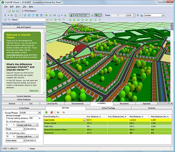Open the Green space dropdown

(25, 140)
